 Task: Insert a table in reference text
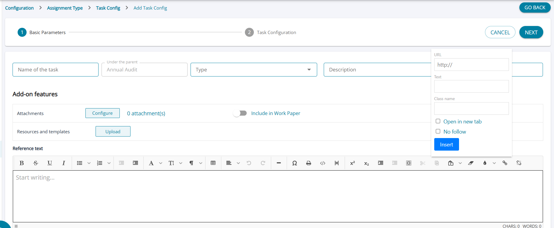[213, 163]
